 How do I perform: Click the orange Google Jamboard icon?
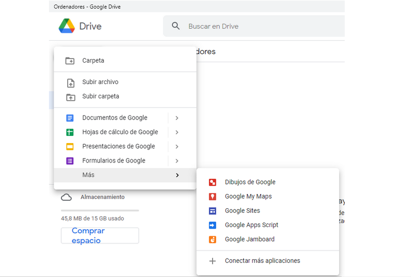point(212,239)
